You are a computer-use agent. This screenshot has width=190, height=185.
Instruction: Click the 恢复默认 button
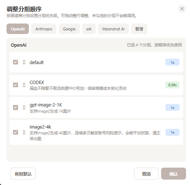[x=23, y=174]
